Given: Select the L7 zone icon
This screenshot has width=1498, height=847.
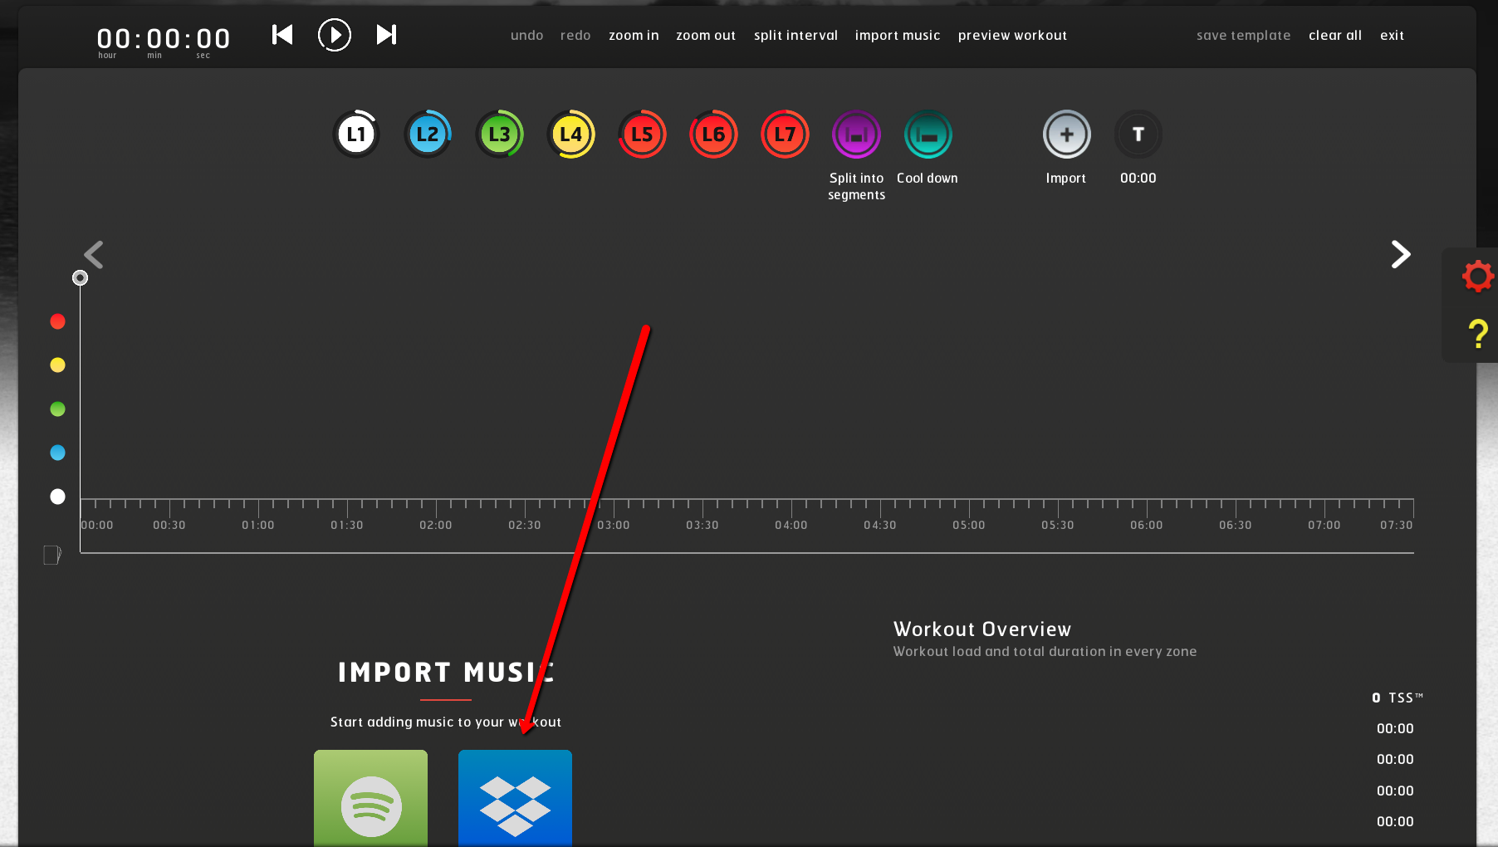Looking at the screenshot, I should 785,134.
